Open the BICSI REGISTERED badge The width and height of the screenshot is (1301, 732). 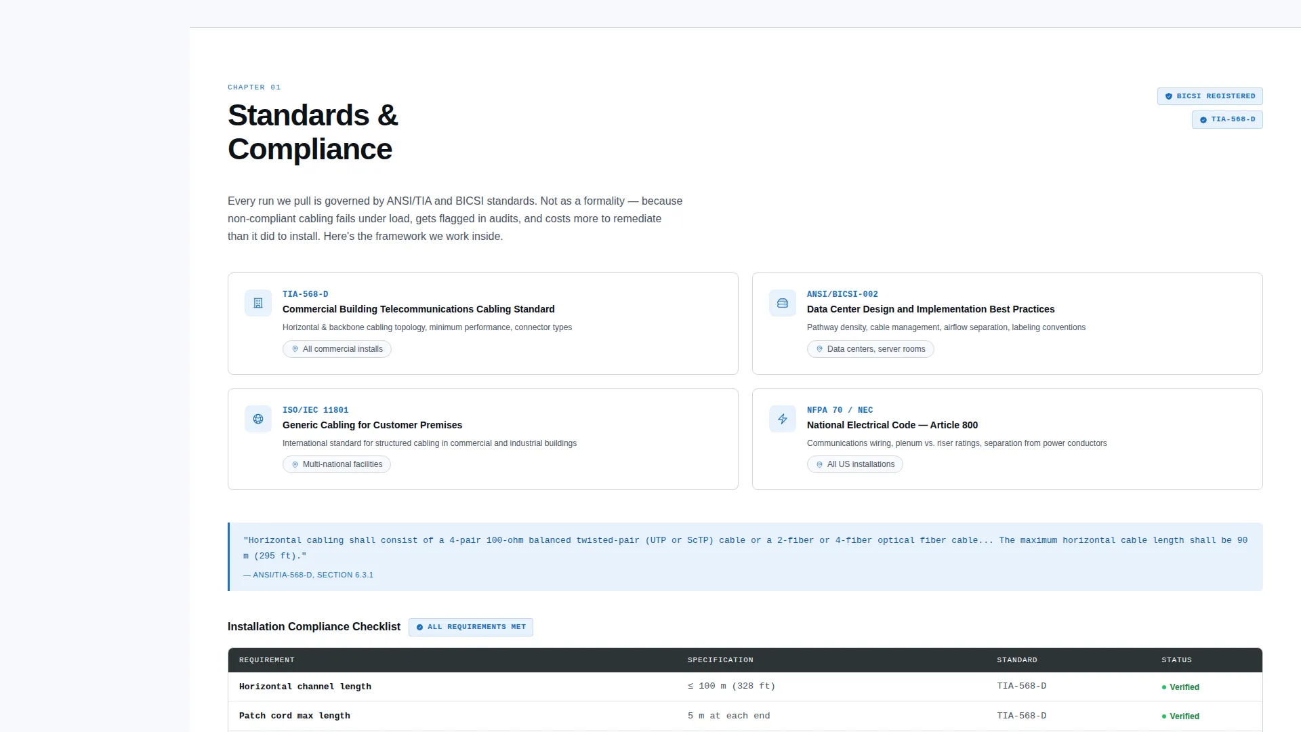[x=1210, y=96]
